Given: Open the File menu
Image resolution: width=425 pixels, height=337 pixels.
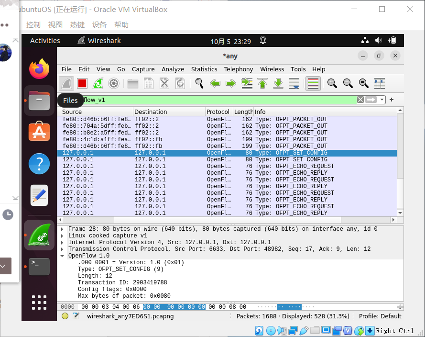Looking at the screenshot, I should (x=66, y=69).
